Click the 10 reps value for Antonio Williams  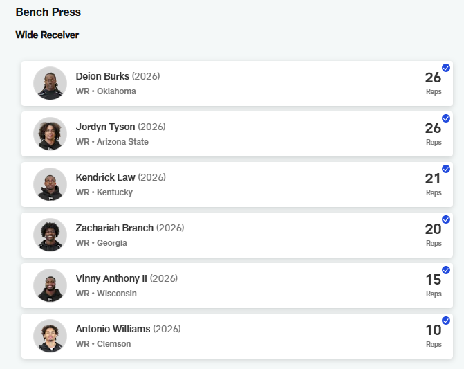433,330
